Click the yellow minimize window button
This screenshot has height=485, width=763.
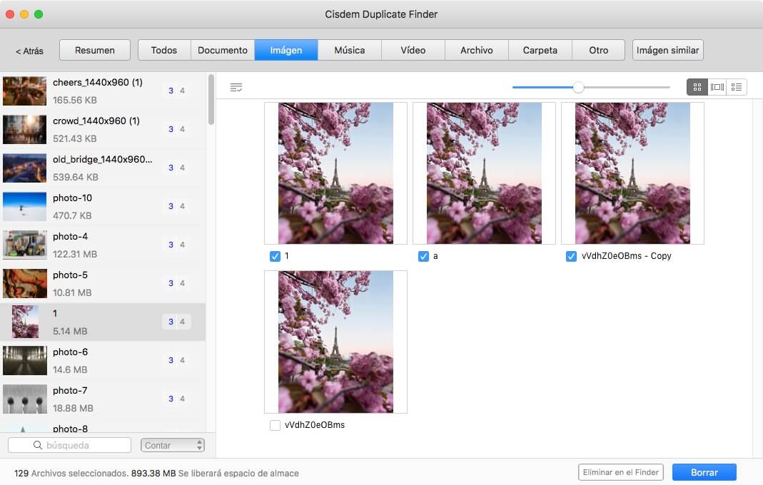coord(24,14)
